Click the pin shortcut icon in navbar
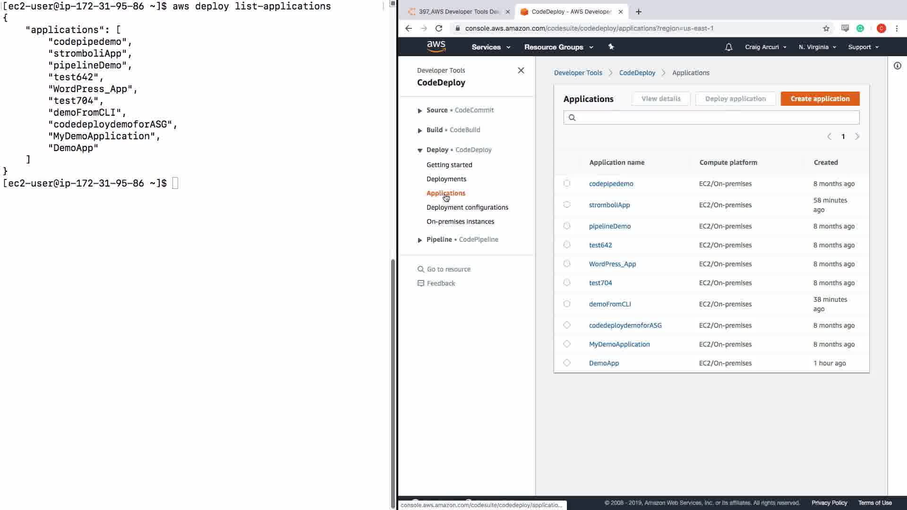The height and width of the screenshot is (510, 907). (x=611, y=47)
